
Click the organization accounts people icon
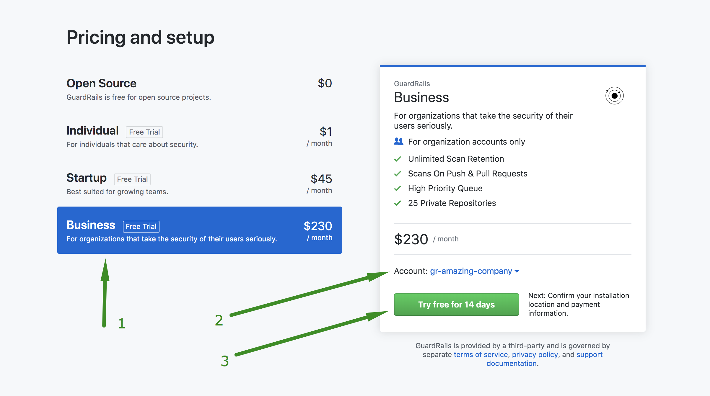(398, 142)
